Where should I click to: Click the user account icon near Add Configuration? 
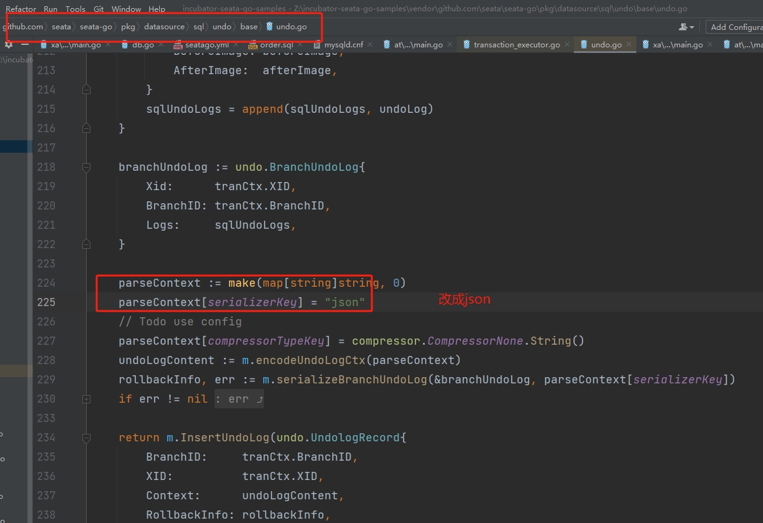tap(685, 27)
